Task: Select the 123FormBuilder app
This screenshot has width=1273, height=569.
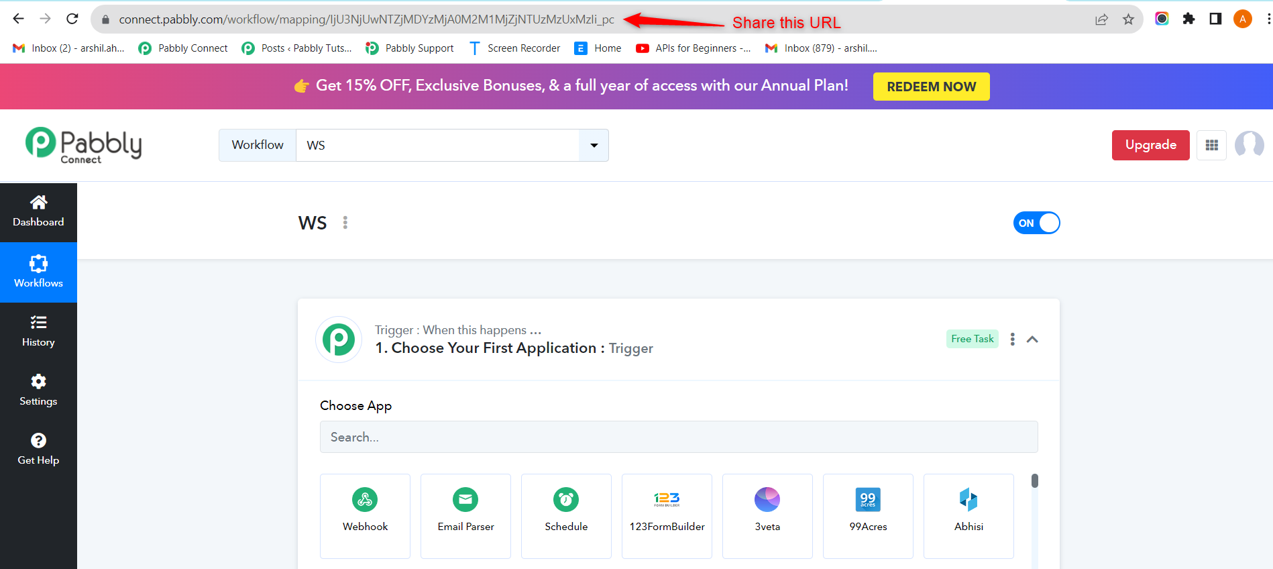Action: coord(667,516)
